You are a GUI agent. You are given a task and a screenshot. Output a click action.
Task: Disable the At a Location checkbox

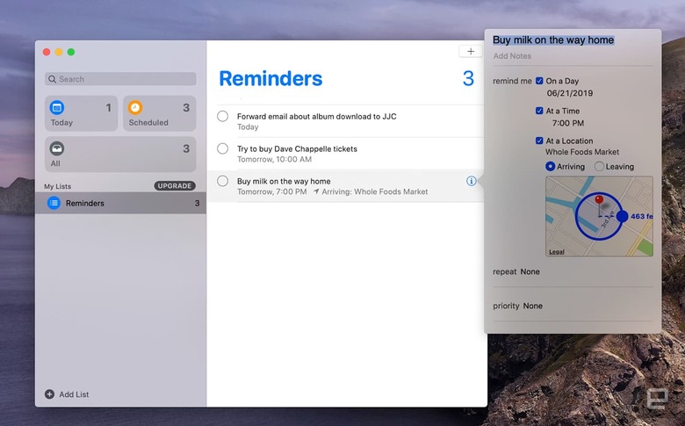click(x=539, y=141)
